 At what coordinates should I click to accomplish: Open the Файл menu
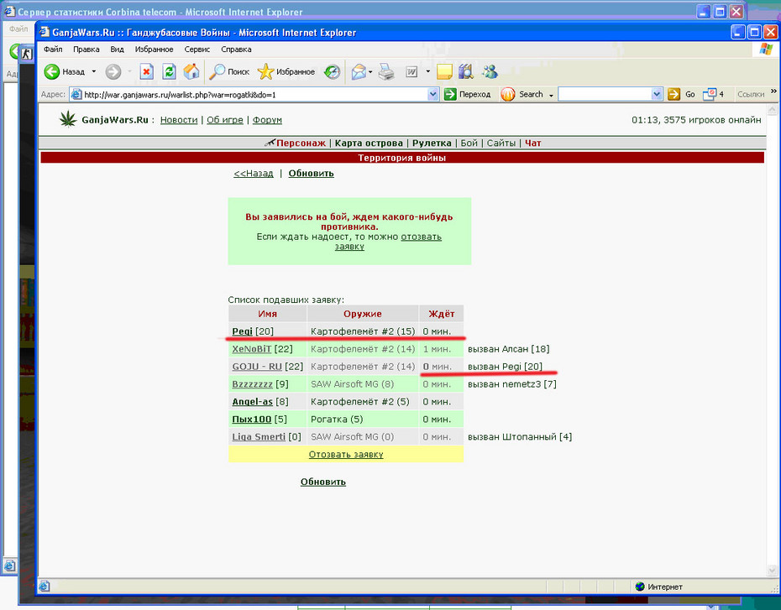pyautogui.click(x=53, y=50)
